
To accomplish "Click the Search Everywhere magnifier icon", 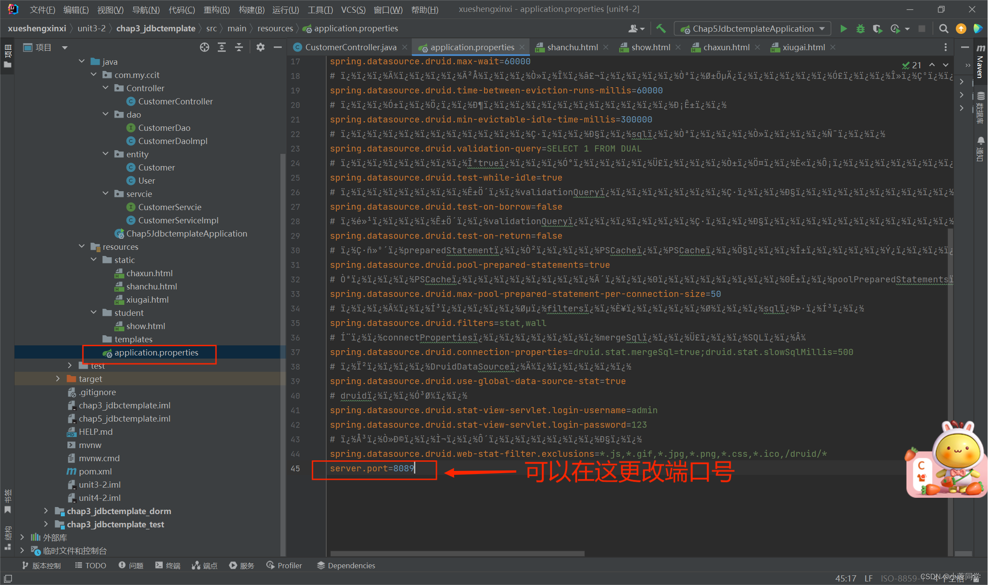I will point(943,29).
